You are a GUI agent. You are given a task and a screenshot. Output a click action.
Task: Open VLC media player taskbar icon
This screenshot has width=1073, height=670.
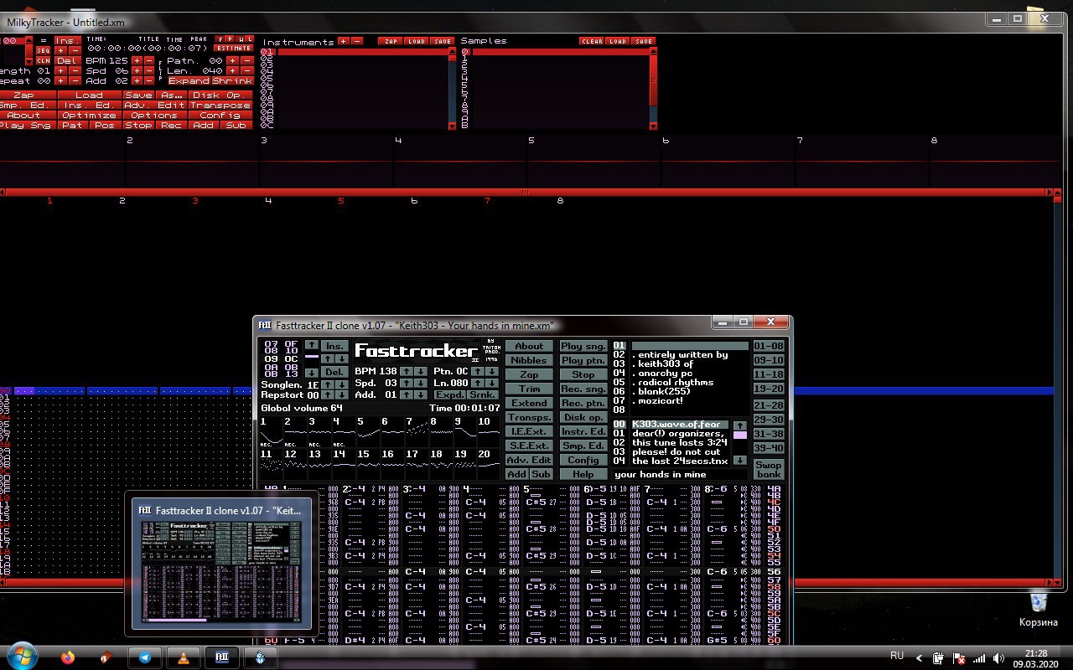[x=184, y=657]
